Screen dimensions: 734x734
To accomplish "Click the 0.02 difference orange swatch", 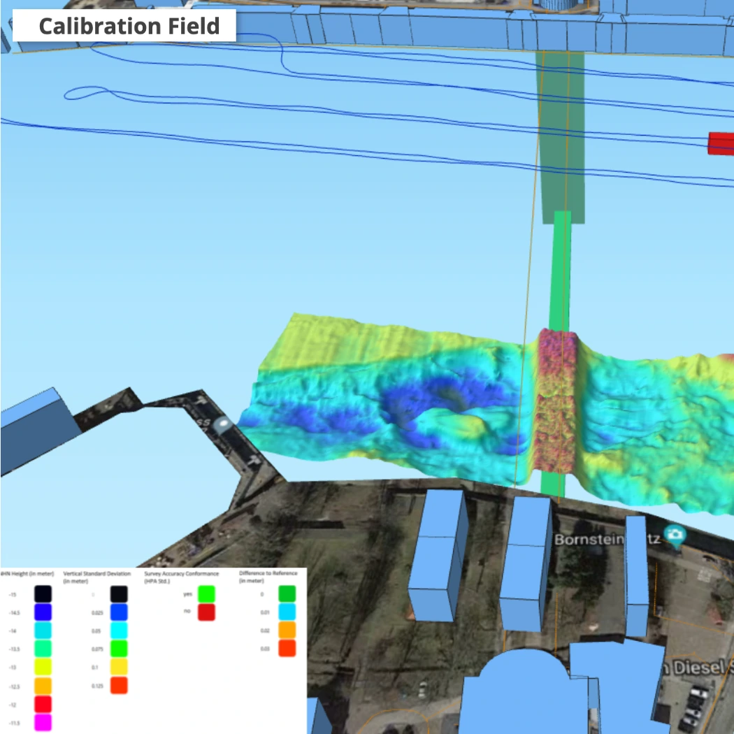I will (287, 631).
